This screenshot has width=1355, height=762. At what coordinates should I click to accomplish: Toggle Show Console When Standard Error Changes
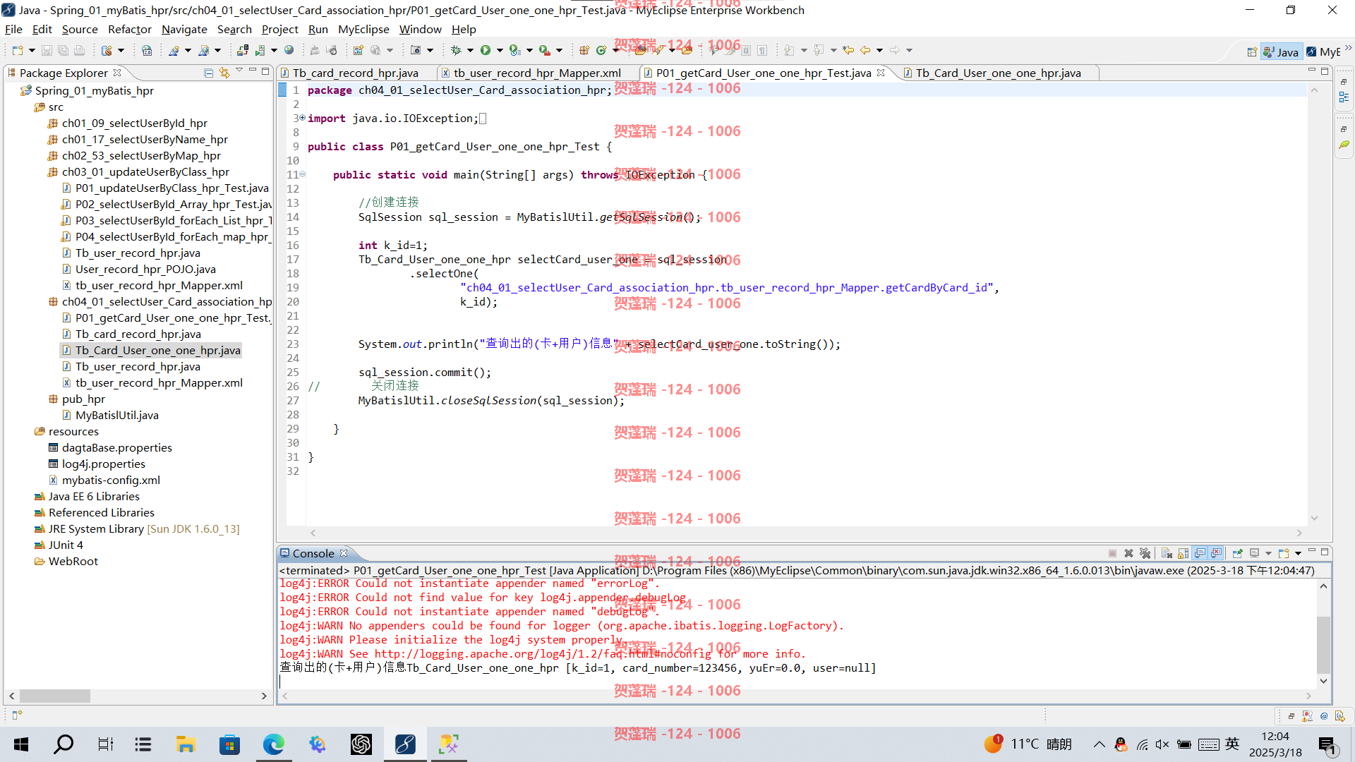point(1216,553)
